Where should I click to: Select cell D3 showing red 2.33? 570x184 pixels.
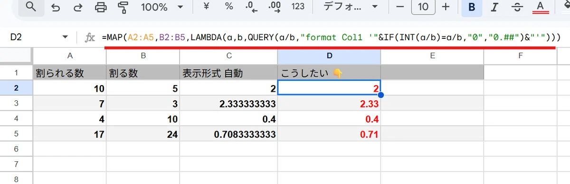tap(329, 103)
